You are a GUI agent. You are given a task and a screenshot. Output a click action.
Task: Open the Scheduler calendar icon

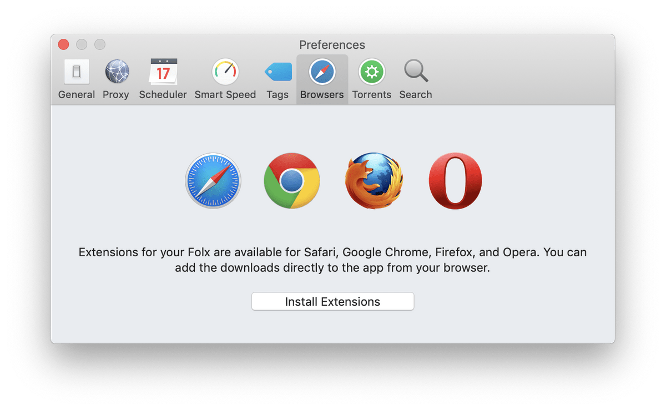[x=163, y=72]
